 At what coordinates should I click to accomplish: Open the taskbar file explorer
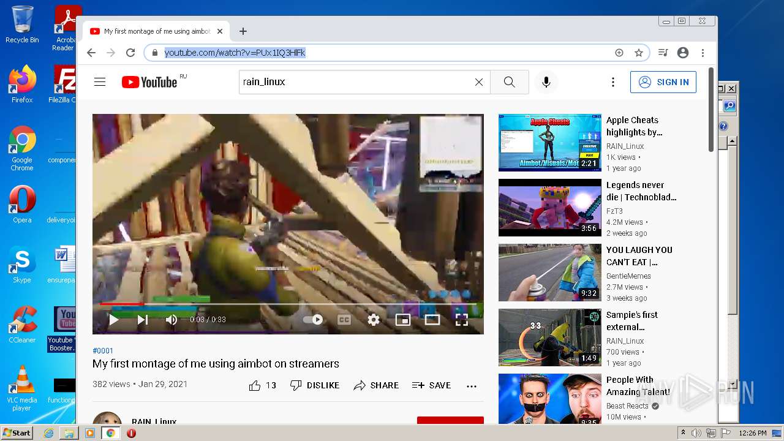[69, 433]
